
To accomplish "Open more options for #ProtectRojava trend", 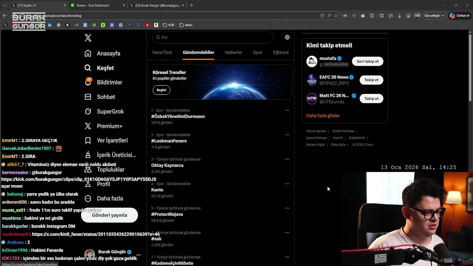I will pyautogui.click(x=287, y=208).
